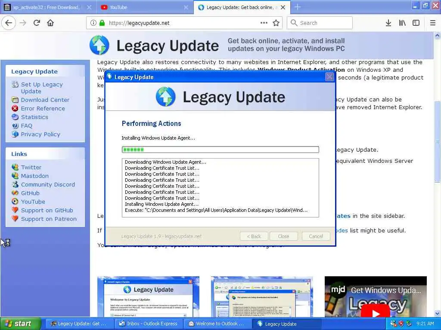This screenshot has width=441, height=330.
Task: Click the < Back button in installer dialog
Action: coord(254,236)
